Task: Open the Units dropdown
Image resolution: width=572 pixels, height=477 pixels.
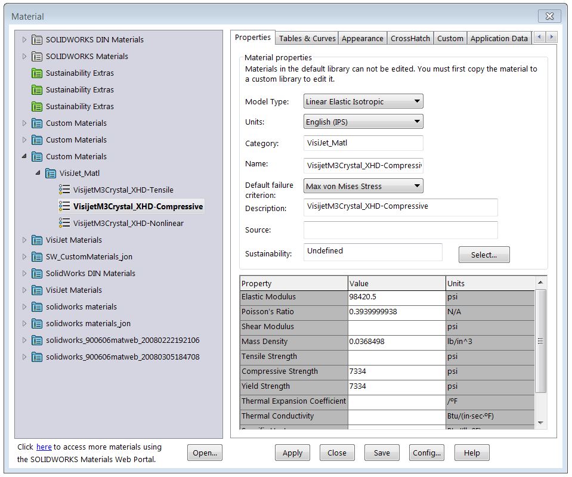Action: tap(363, 122)
